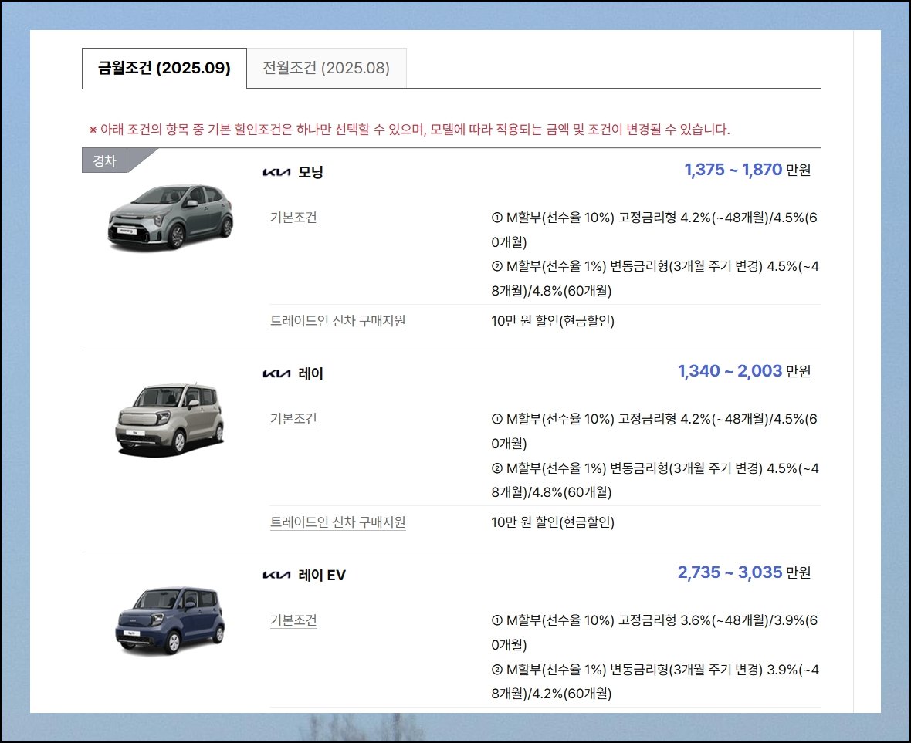The image size is (911, 743).
Task: Click 레이 EV's ② M할부 변동금리형 3.9% text
Action: tap(655, 681)
